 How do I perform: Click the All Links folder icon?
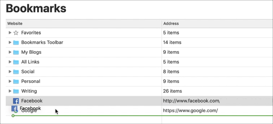tap(16, 62)
